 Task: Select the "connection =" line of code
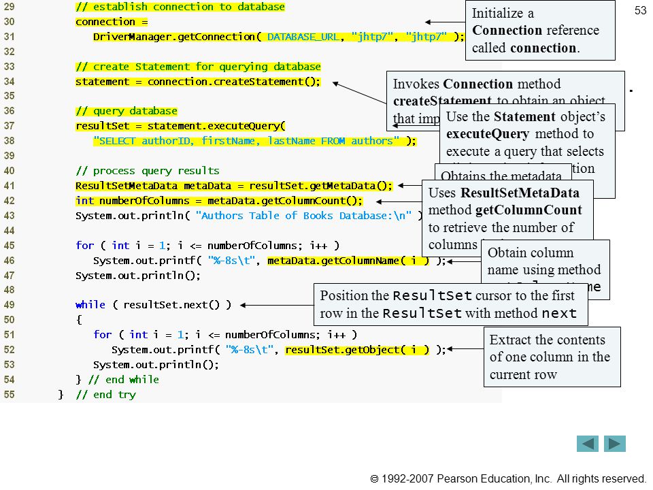tap(112, 22)
